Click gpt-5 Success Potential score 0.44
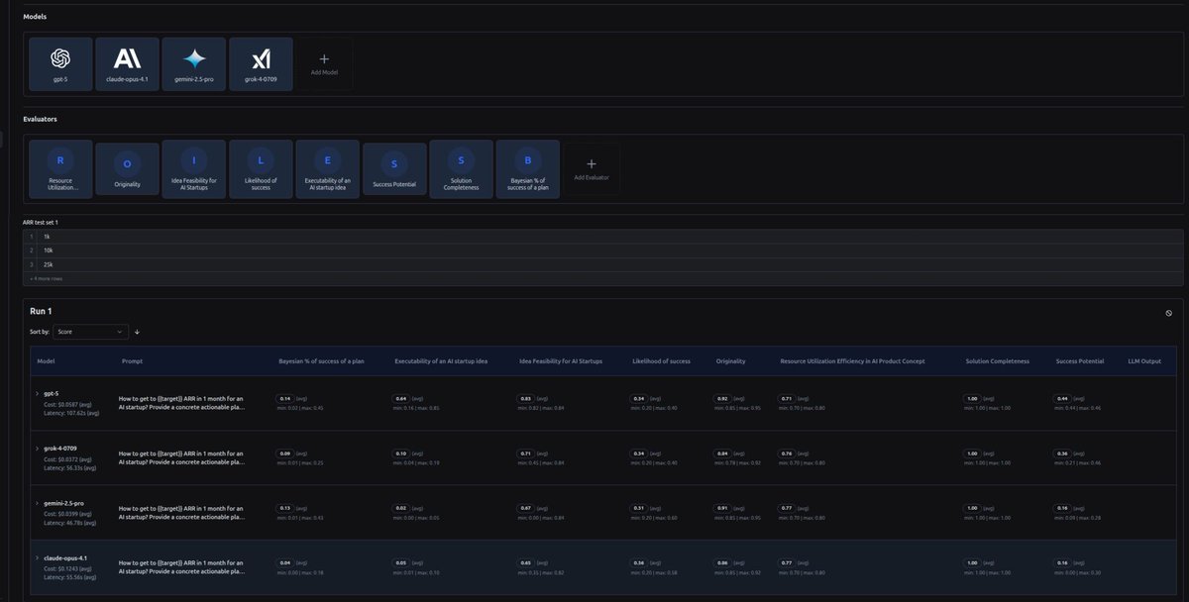 (1063, 398)
